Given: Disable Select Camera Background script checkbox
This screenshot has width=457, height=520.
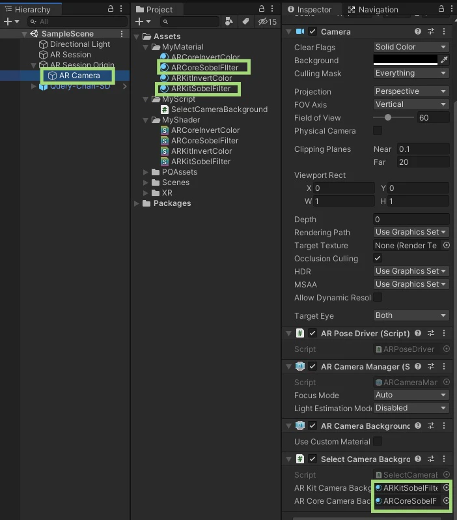Looking at the screenshot, I should 312,459.
